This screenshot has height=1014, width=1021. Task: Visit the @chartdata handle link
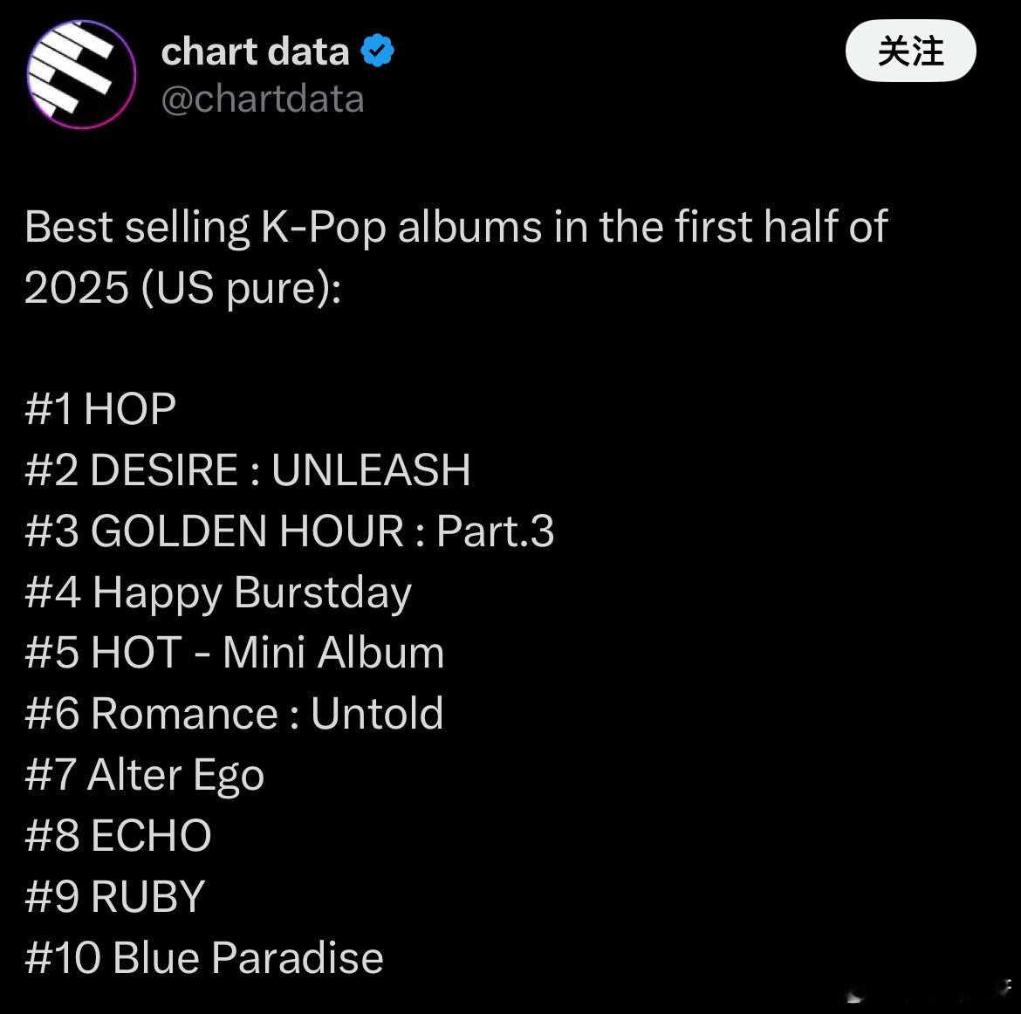[x=263, y=99]
